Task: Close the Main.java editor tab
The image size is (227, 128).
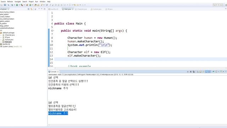Action: [72, 9]
